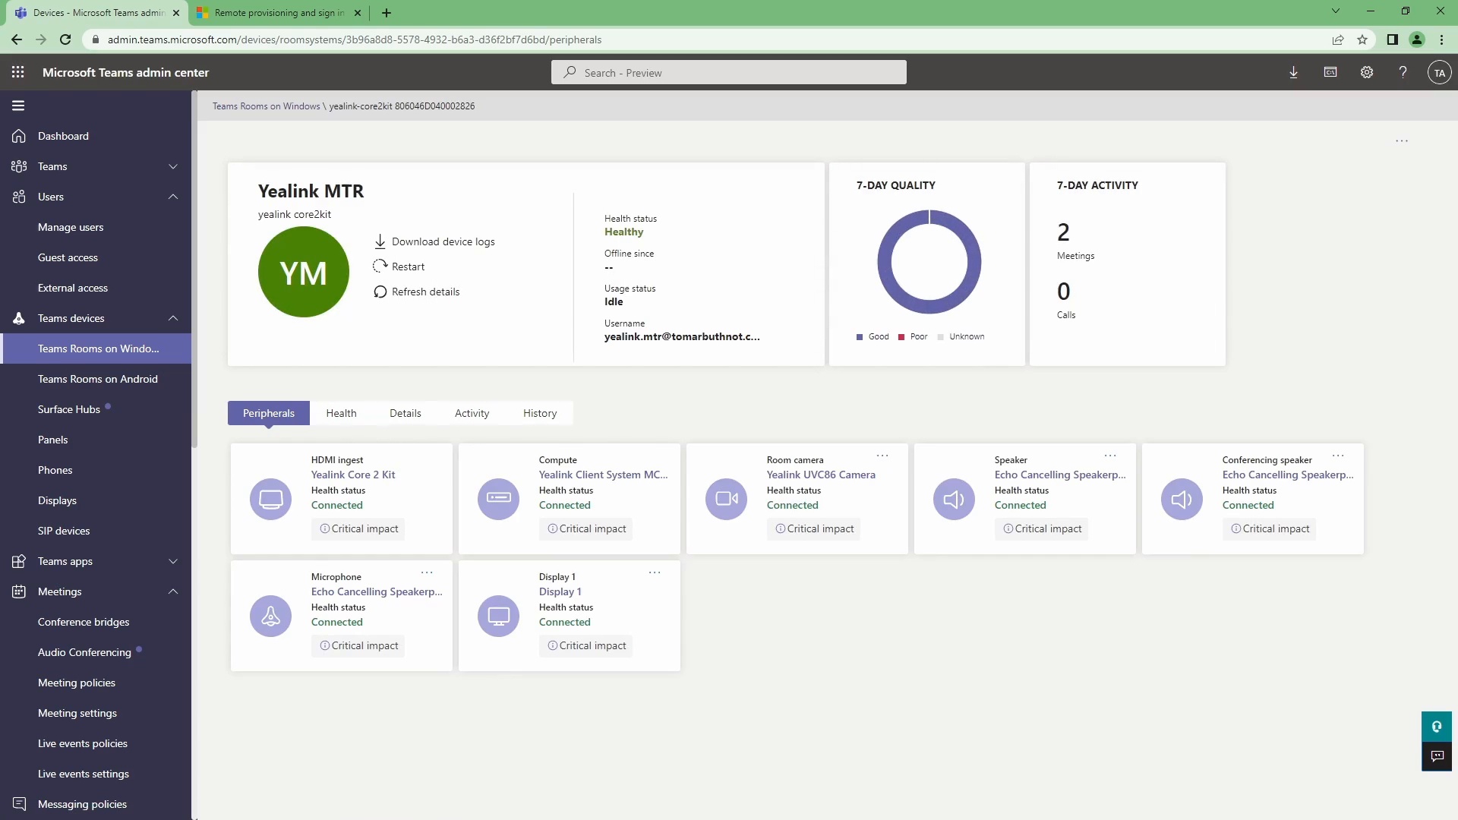Image resolution: width=1458 pixels, height=820 pixels.
Task: Click the Conferencing speaker options icon
Action: pos(1340,456)
